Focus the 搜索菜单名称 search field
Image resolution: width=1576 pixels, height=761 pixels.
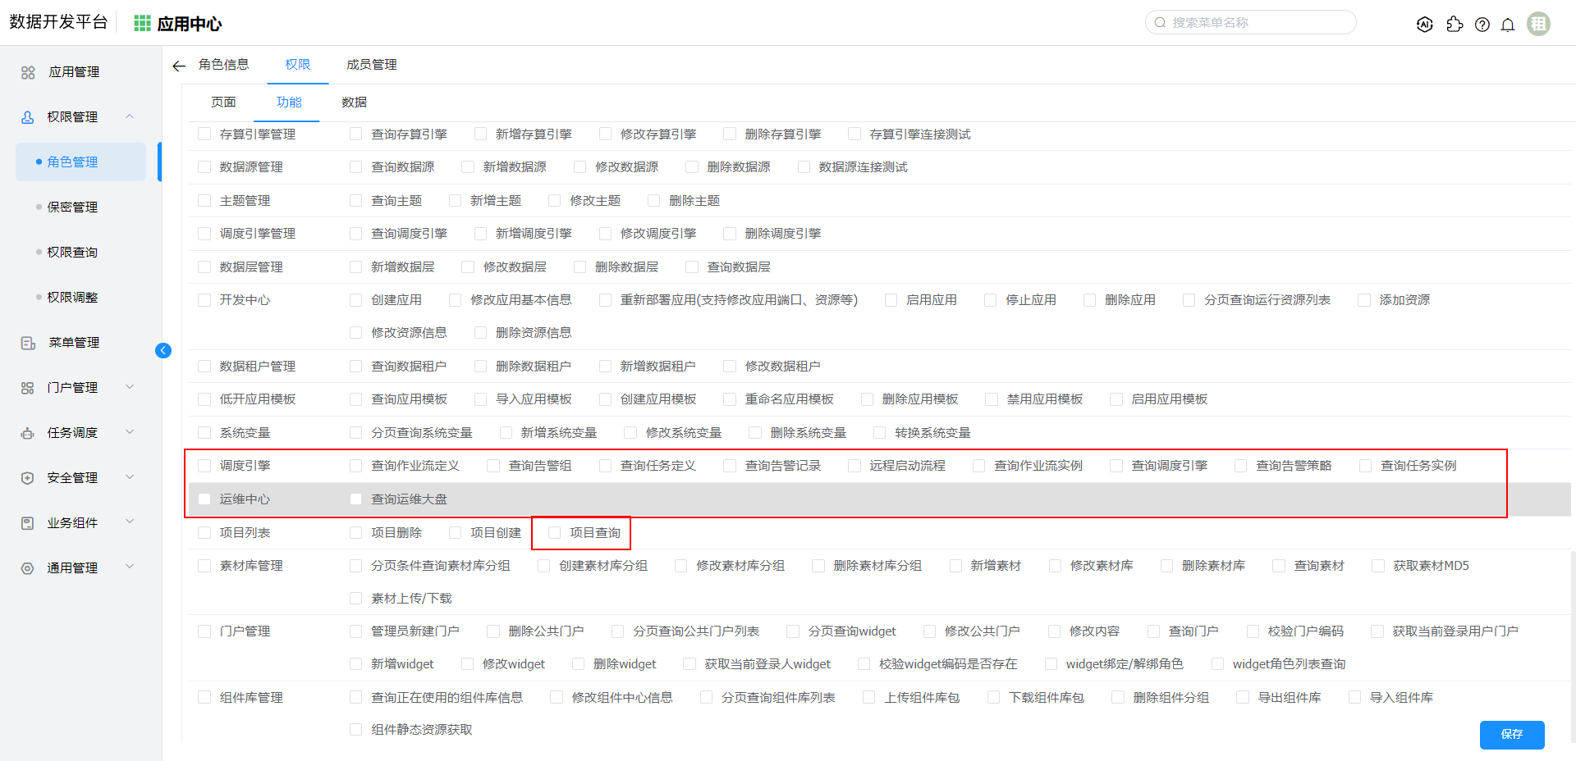tap(1256, 23)
